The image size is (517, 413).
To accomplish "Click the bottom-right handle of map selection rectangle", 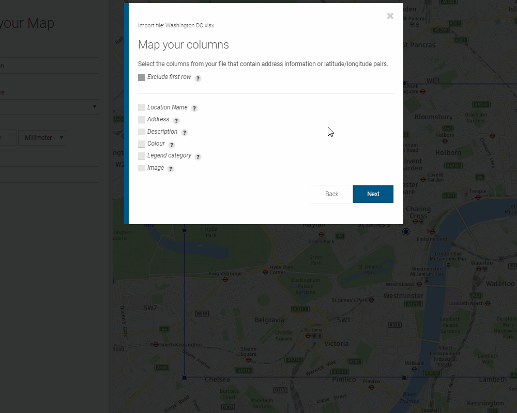I will (x=405, y=377).
